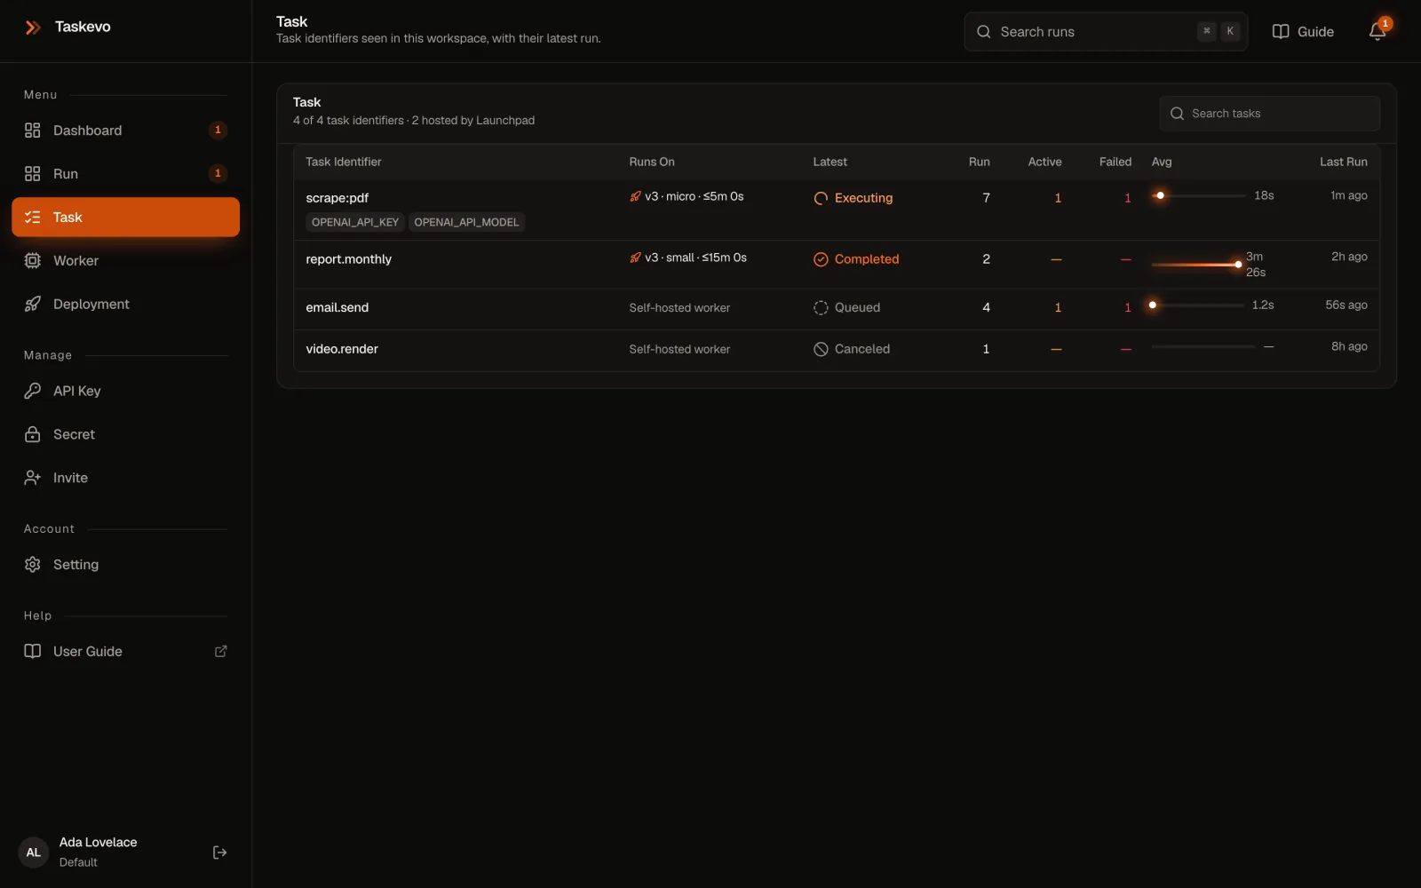Image resolution: width=1421 pixels, height=888 pixels.
Task: Click the Search tasks input field
Action: point(1269,114)
